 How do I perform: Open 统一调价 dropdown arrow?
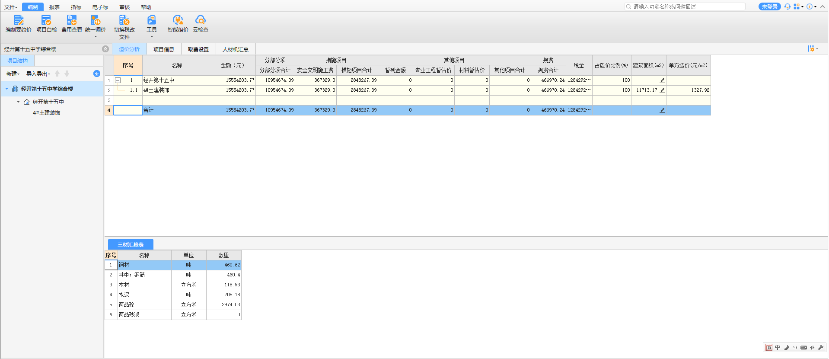click(x=96, y=37)
